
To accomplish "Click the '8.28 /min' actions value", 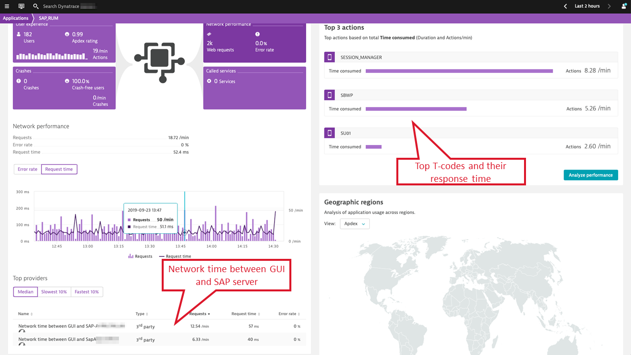I will point(597,71).
